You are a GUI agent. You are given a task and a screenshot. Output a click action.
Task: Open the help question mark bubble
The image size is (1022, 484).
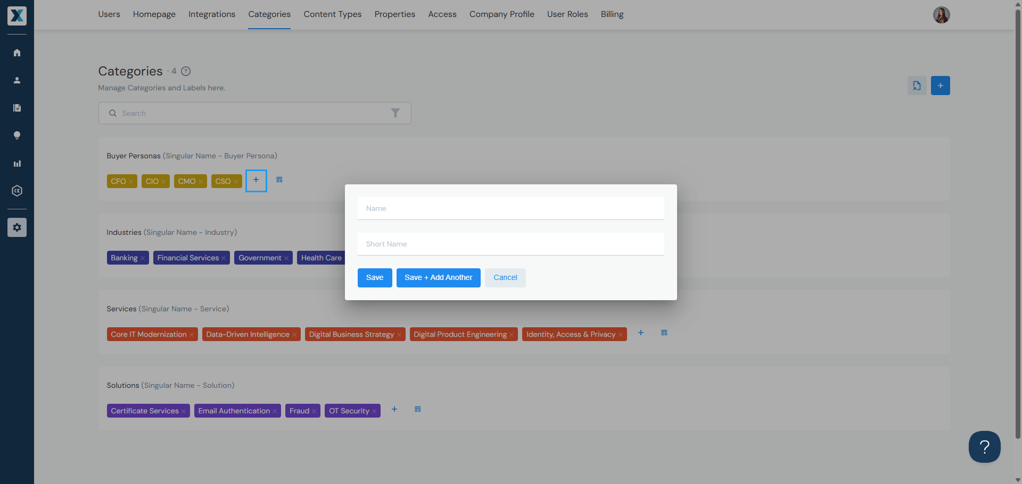point(984,447)
